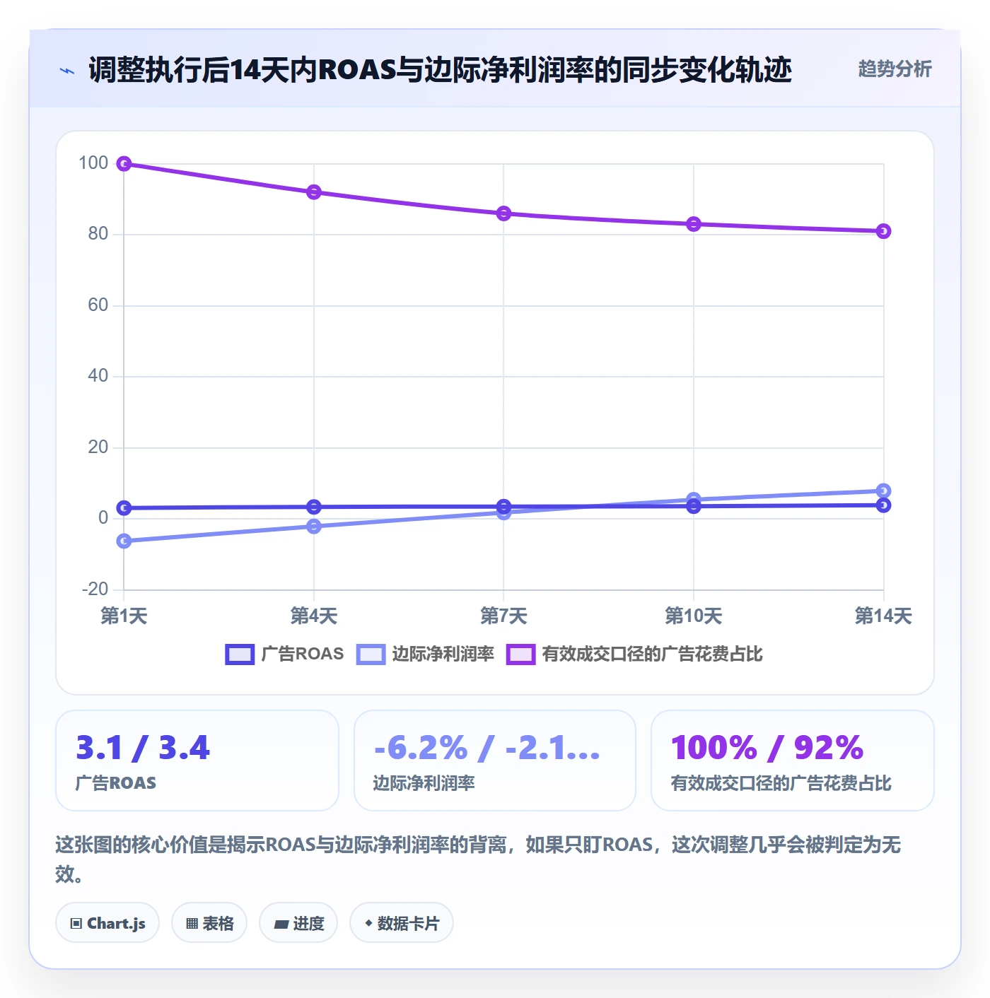Click the 广告ROAS legend label text
The image size is (990, 998).
coord(303,654)
